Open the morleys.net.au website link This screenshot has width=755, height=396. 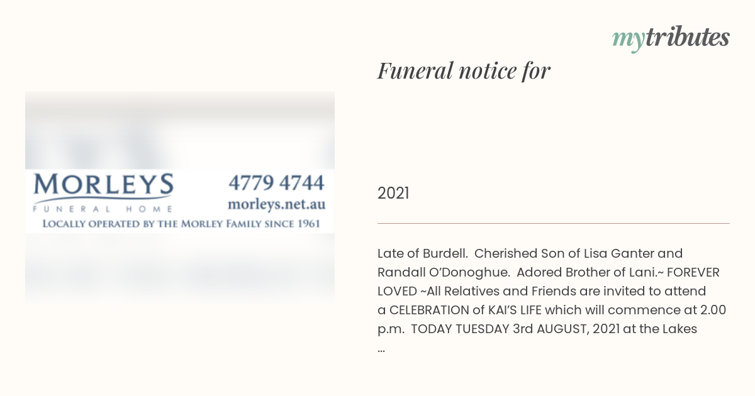[276, 204]
